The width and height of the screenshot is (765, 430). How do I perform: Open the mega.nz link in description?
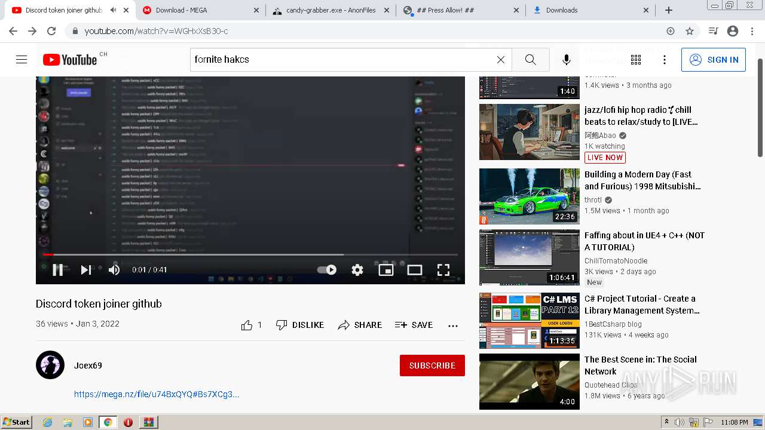point(157,394)
